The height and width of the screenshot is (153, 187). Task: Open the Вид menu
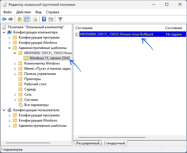(x=38, y=12)
